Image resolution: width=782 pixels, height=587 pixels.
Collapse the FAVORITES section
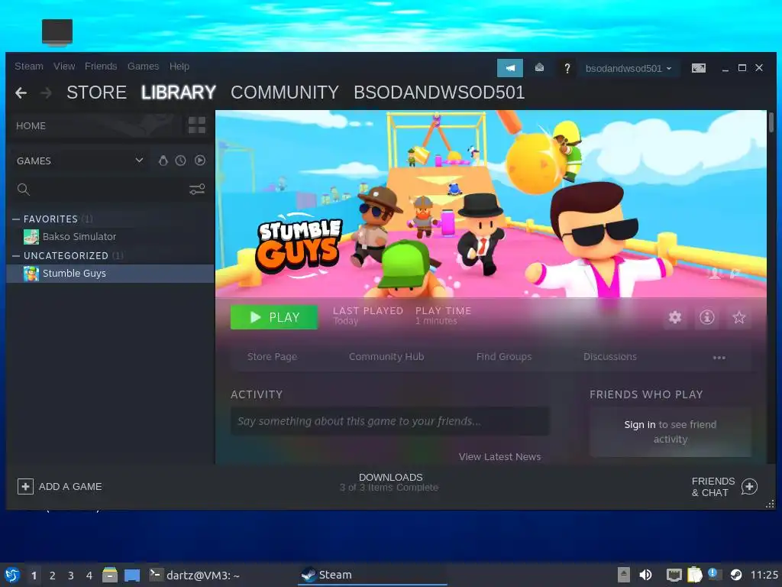(16, 219)
